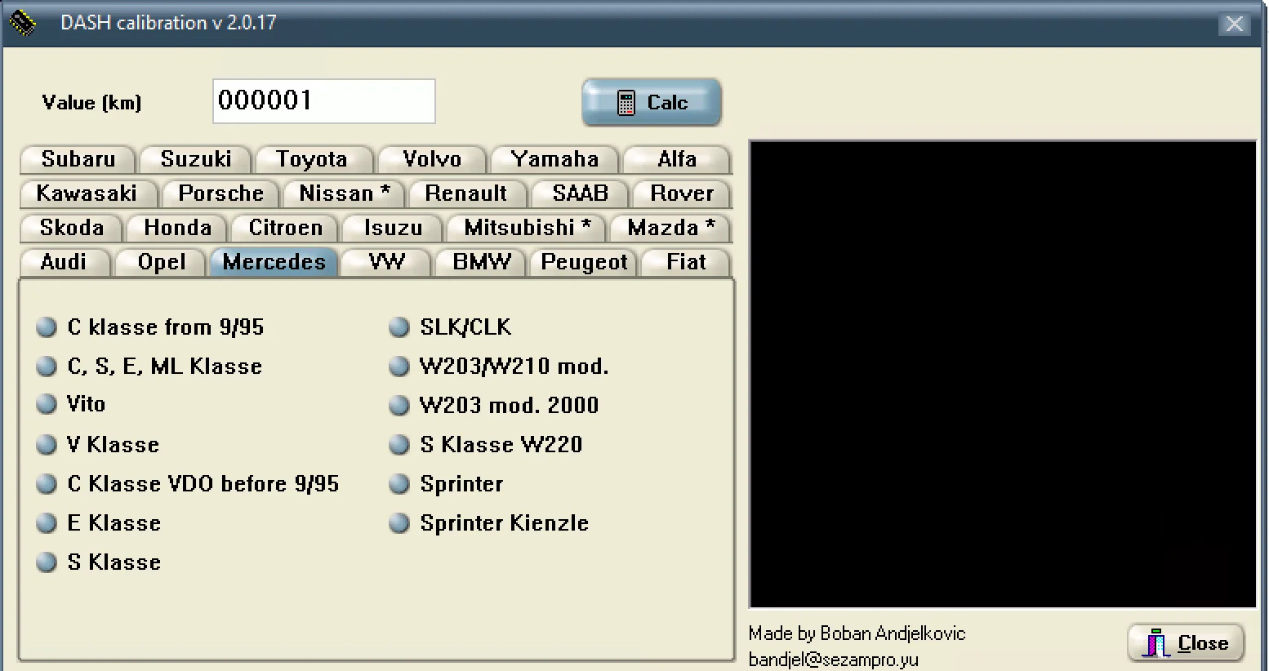Screen dimensions: 1269x671
Task: Switch to the Fiat tab
Action: point(686,262)
